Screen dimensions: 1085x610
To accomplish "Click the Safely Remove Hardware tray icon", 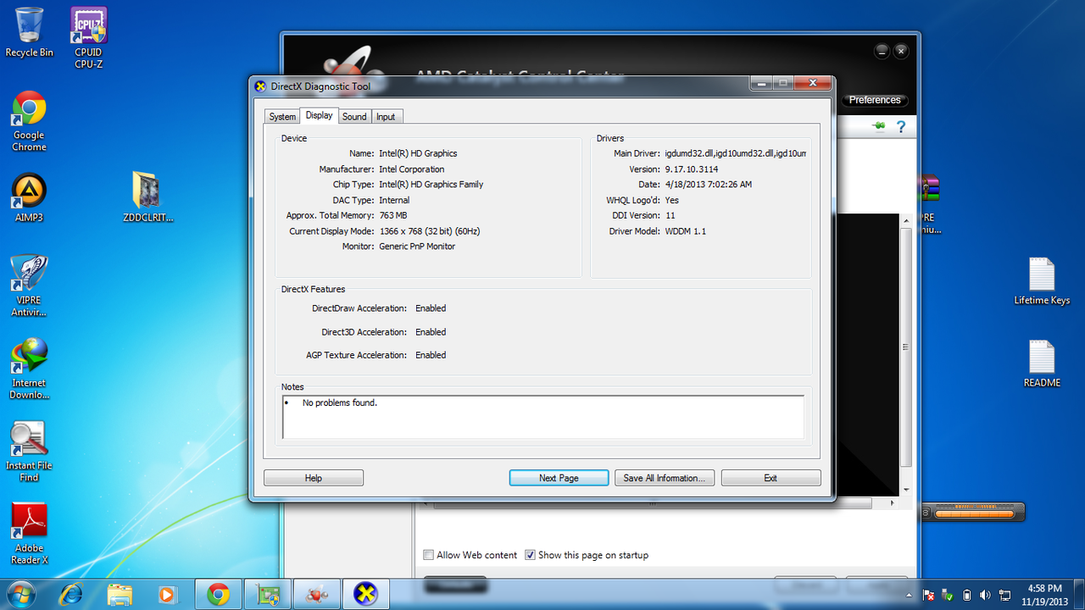I will click(x=948, y=595).
